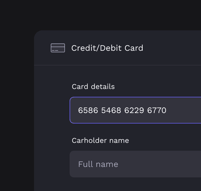Click empty area right of Full name placeholder
The height and width of the screenshot is (191, 201).
(x=159, y=164)
